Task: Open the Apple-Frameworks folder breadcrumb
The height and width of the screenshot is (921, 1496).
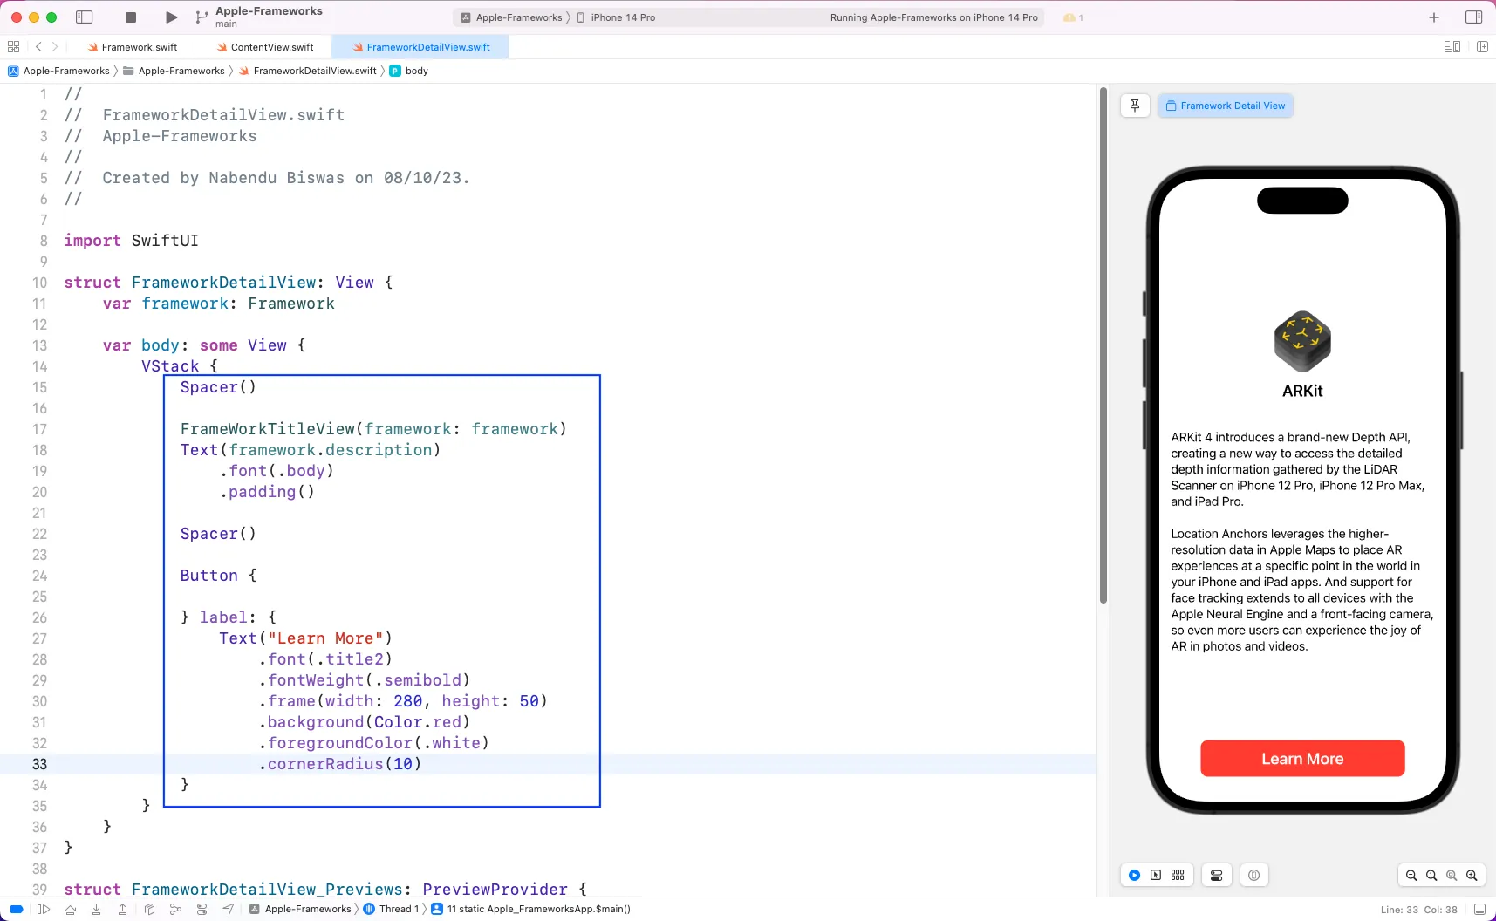Action: pos(174,71)
